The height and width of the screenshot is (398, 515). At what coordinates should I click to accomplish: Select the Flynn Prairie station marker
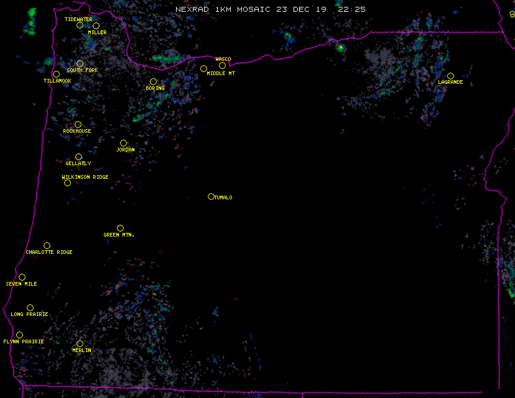coord(19,335)
